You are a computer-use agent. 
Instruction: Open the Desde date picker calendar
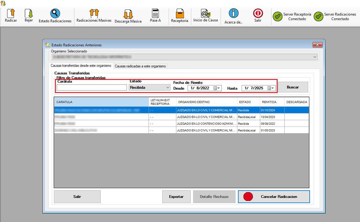click(217, 88)
